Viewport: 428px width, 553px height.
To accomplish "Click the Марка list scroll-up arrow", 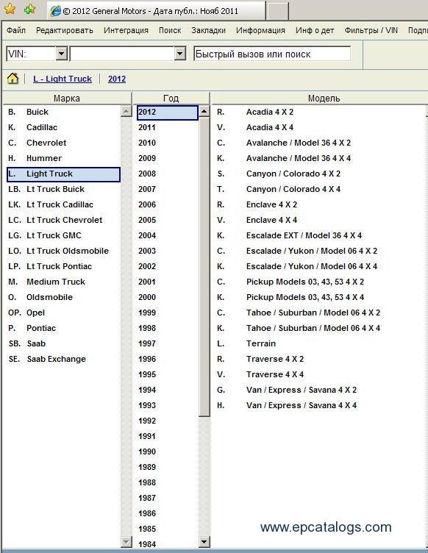I will 126,112.
